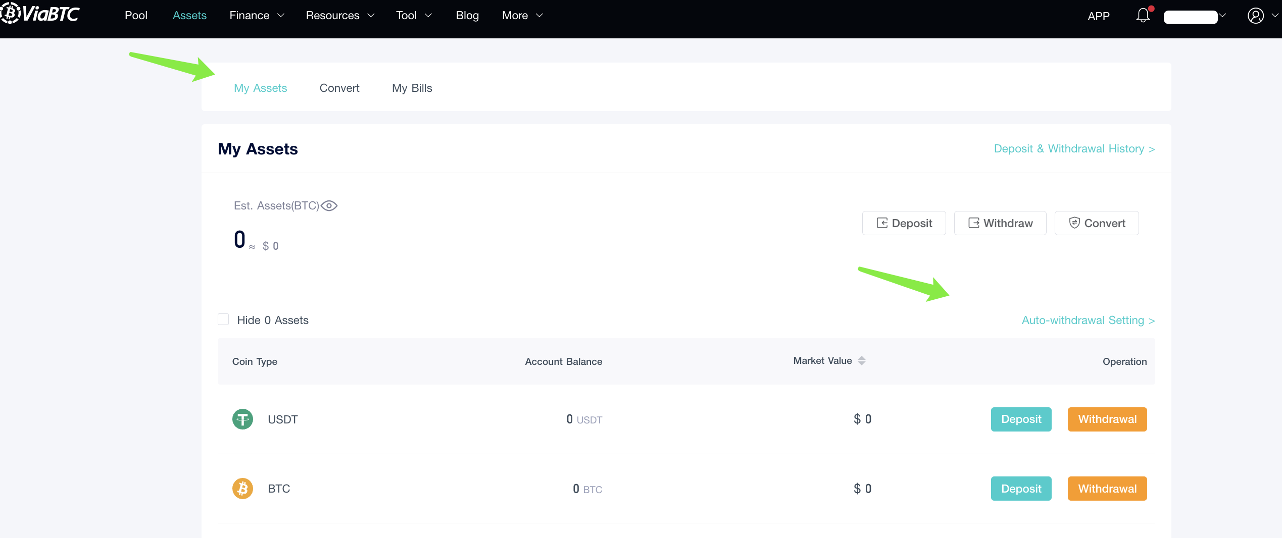The height and width of the screenshot is (538, 1282).
Task: Click the outlined Withdraw button
Action: 1000,223
